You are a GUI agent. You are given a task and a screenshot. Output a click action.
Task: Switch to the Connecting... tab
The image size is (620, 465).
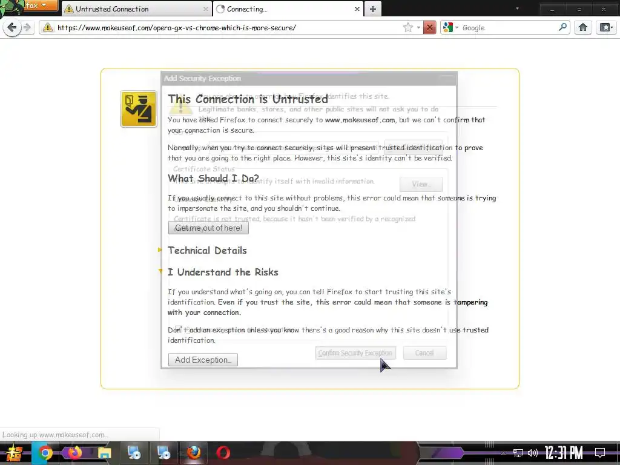click(288, 8)
